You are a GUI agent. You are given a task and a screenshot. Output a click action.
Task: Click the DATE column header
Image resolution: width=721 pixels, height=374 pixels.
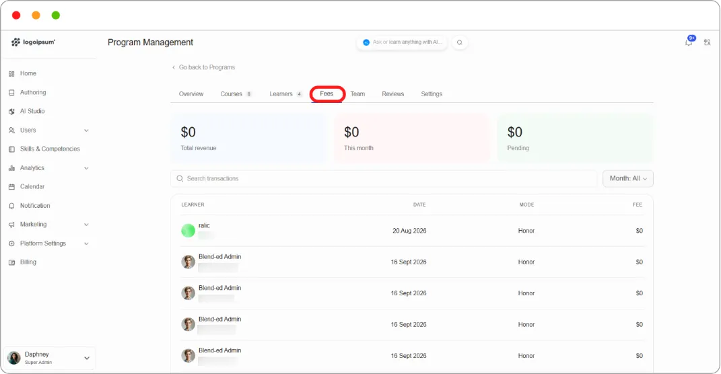[x=419, y=204]
